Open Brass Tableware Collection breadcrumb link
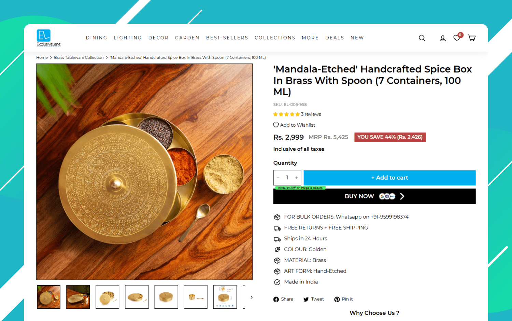This screenshot has height=321, width=512. [x=79, y=57]
